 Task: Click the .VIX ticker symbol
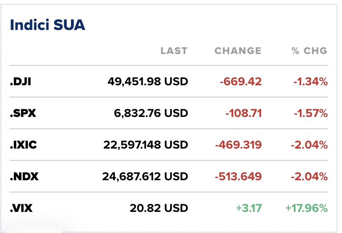(21, 208)
